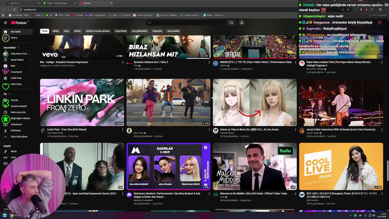This screenshot has width=389, height=219.
Task: Click the YouTube Premium logo
Action: pyautogui.click(x=19, y=23)
